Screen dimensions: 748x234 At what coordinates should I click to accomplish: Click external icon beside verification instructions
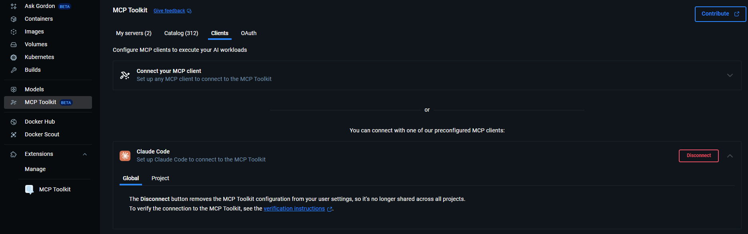point(330,209)
